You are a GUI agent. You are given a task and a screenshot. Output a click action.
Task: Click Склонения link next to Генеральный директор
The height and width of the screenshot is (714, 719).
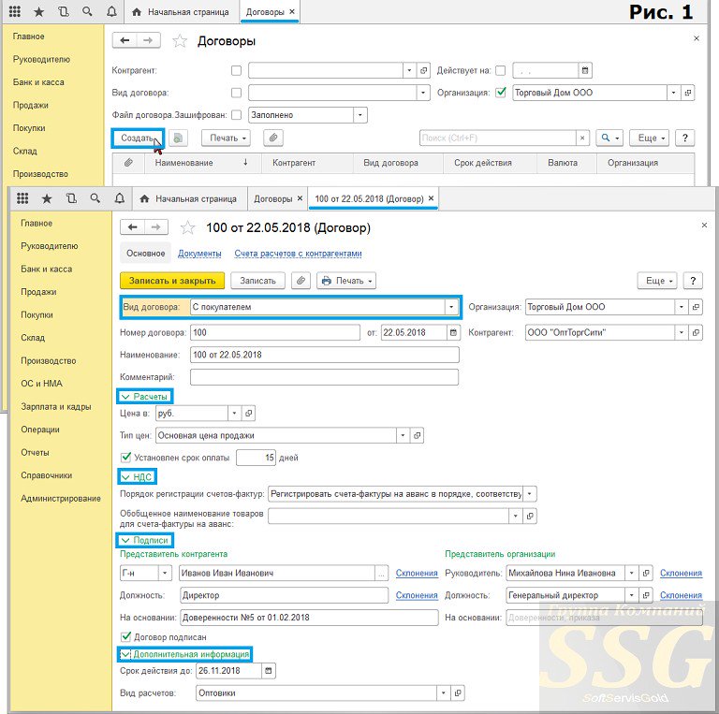[681, 595]
